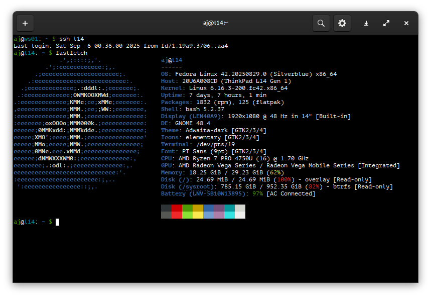Click the red '82%' sysroot usage value
This screenshot has height=297, width=431.
314,187
